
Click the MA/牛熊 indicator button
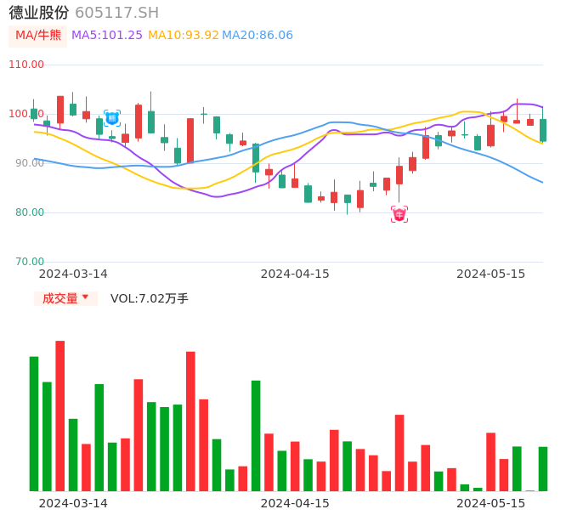click(37, 36)
